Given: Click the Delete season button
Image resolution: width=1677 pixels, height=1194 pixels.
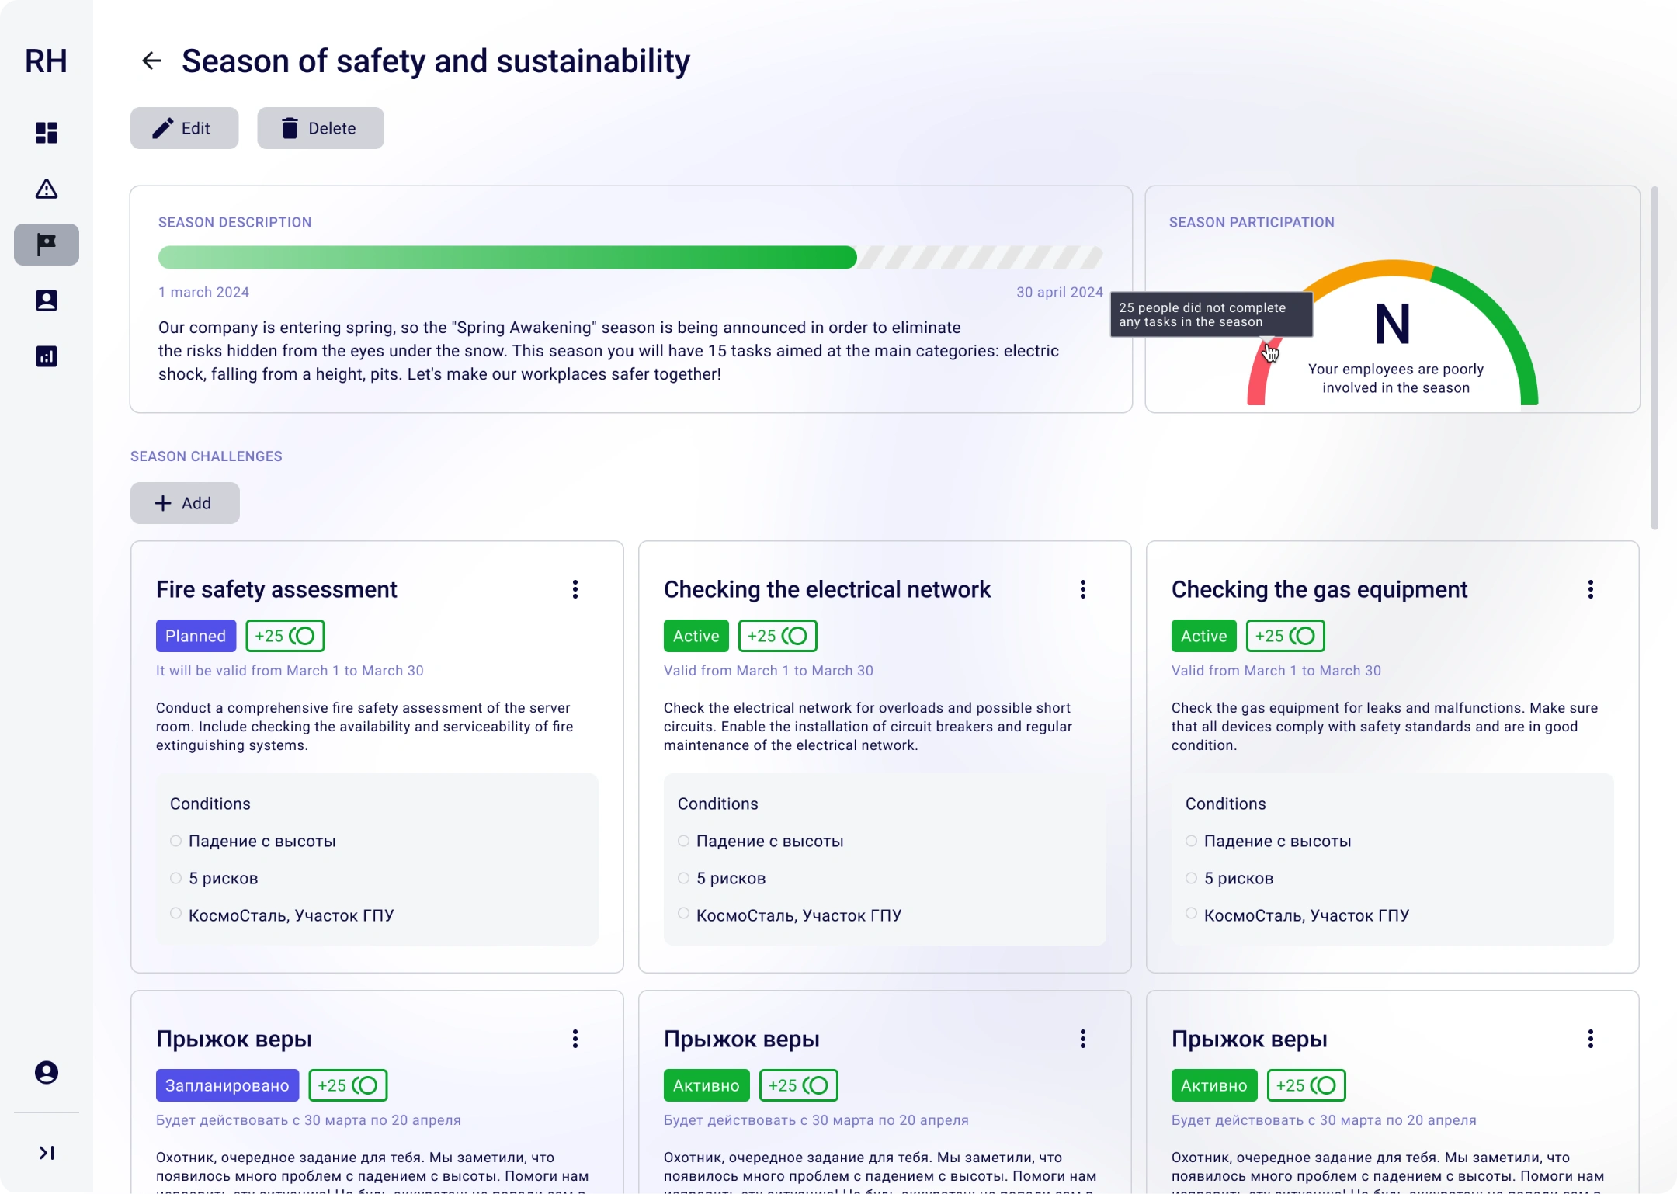Looking at the screenshot, I should 321,128.
